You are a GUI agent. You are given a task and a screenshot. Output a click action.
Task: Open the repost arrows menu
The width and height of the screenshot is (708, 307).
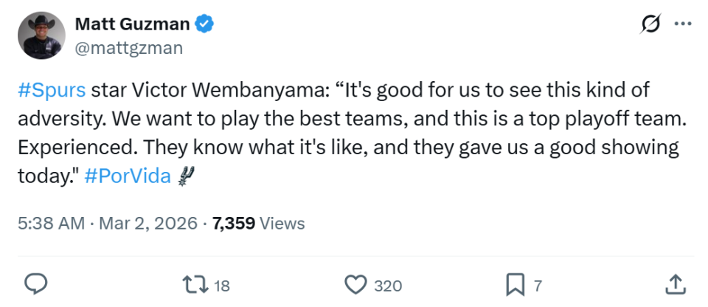coord(192,284)
